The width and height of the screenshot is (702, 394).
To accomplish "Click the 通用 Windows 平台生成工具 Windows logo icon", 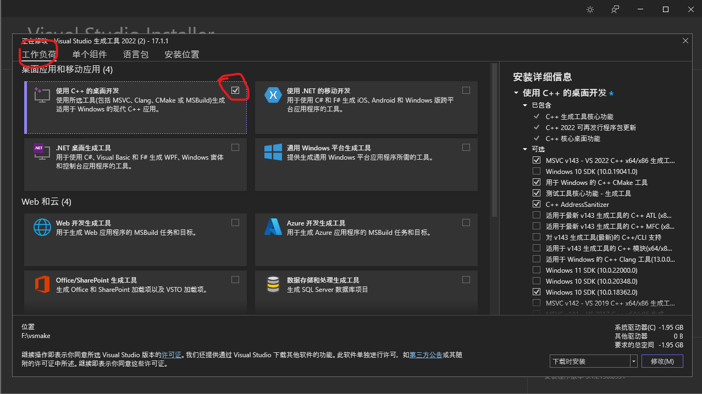I will 273,151.
